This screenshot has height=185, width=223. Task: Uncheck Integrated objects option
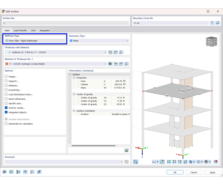coord(6,112)
